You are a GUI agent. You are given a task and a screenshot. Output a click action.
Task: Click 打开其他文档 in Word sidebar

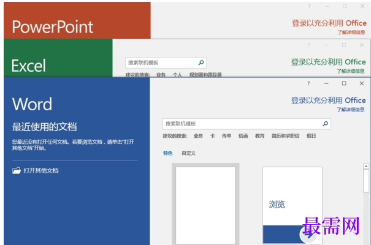pos(41,170)
